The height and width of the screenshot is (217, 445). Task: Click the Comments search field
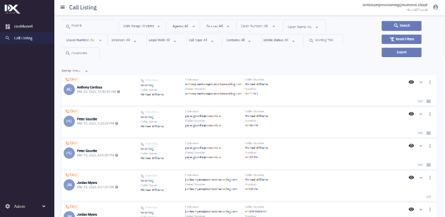[81, 53]
